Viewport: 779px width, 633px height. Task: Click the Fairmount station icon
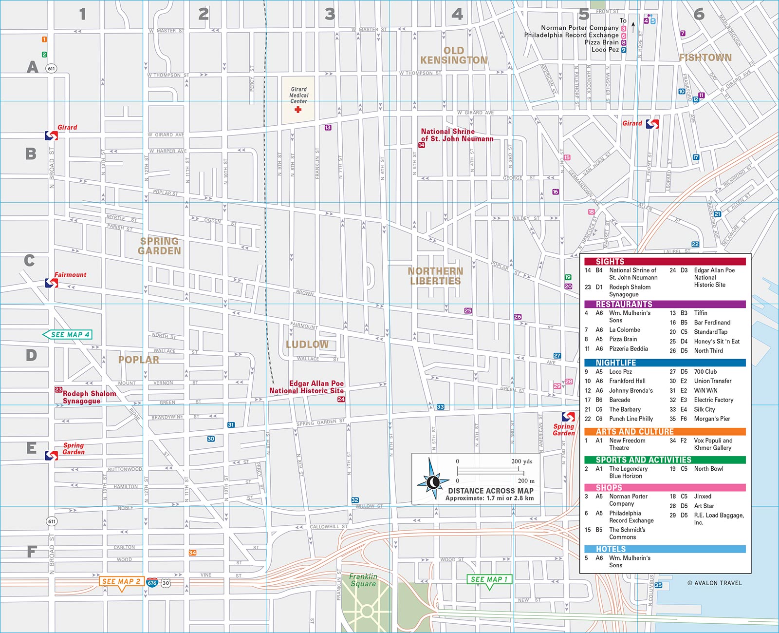click(51, 283)
